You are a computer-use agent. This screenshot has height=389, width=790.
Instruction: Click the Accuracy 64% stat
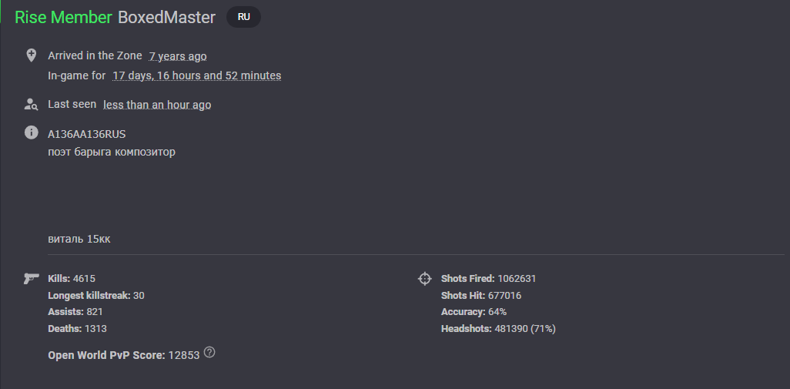[474, 312]
